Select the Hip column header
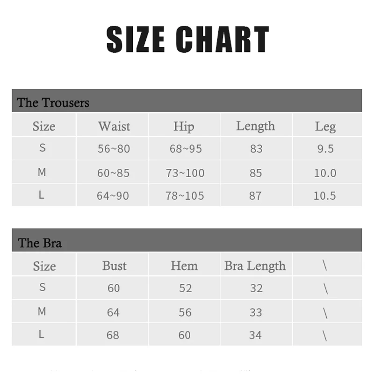The height and width of the screenshot is (374, 374). coord(184,126)
